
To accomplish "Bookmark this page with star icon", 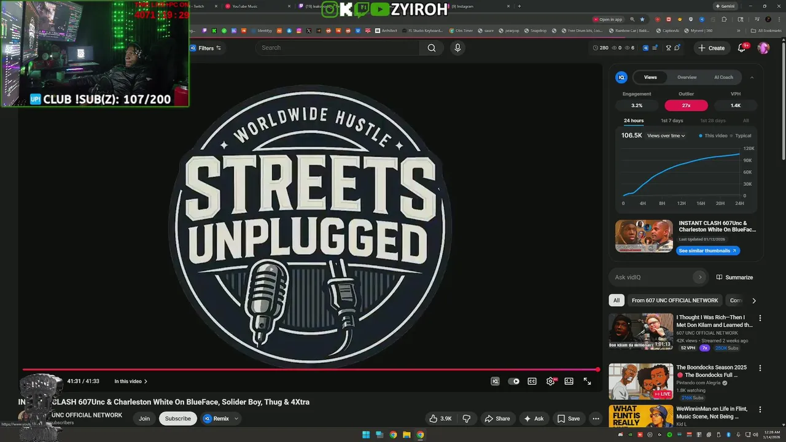I will [642, 20].
